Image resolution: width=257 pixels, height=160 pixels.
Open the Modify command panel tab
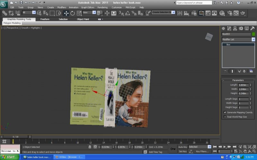[x=229, y=28]
